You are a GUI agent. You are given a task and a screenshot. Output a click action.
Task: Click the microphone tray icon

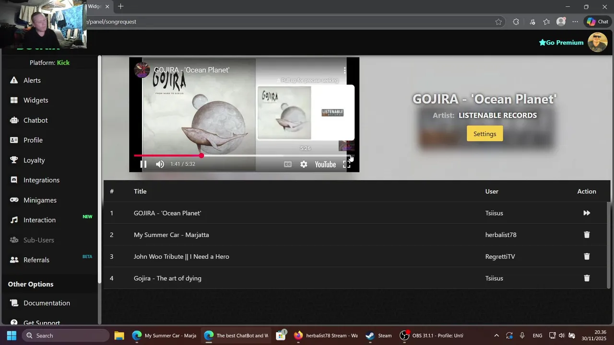522,335
